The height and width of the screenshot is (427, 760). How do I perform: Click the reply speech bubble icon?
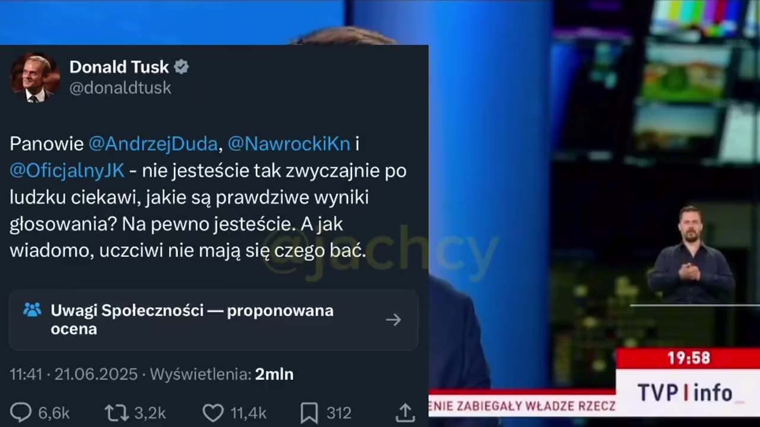pos(21,412)
